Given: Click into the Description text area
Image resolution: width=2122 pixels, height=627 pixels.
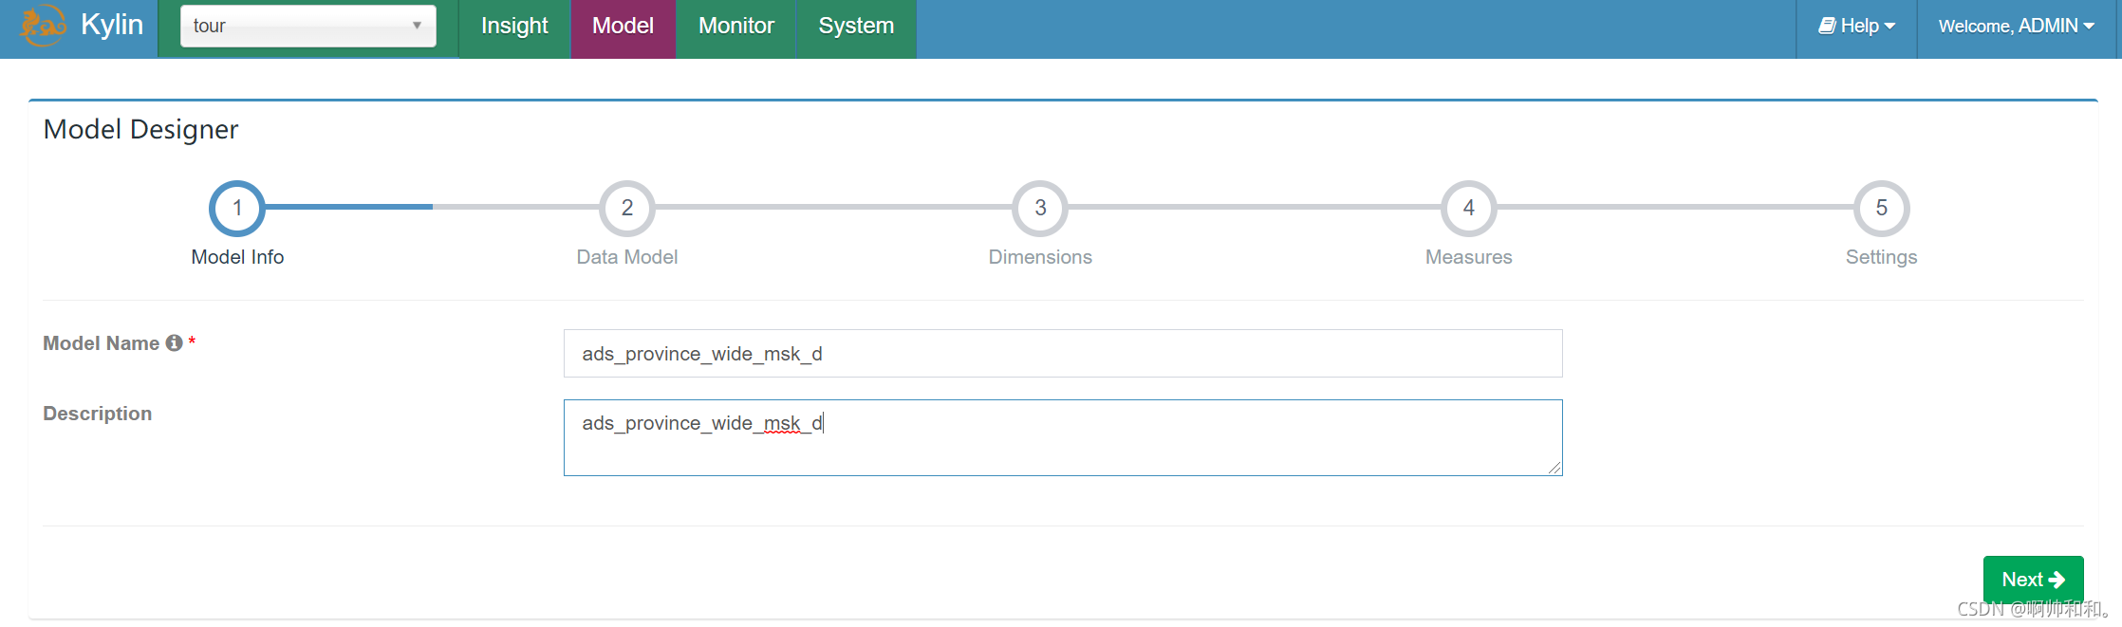Looking at the screenshot, I should pyautogui.click(x=1063, y=437).
